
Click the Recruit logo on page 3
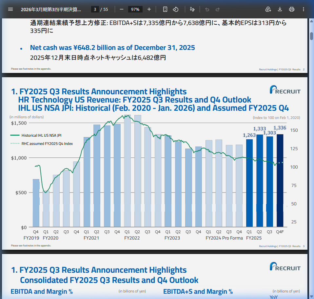[x=285, y=90]
